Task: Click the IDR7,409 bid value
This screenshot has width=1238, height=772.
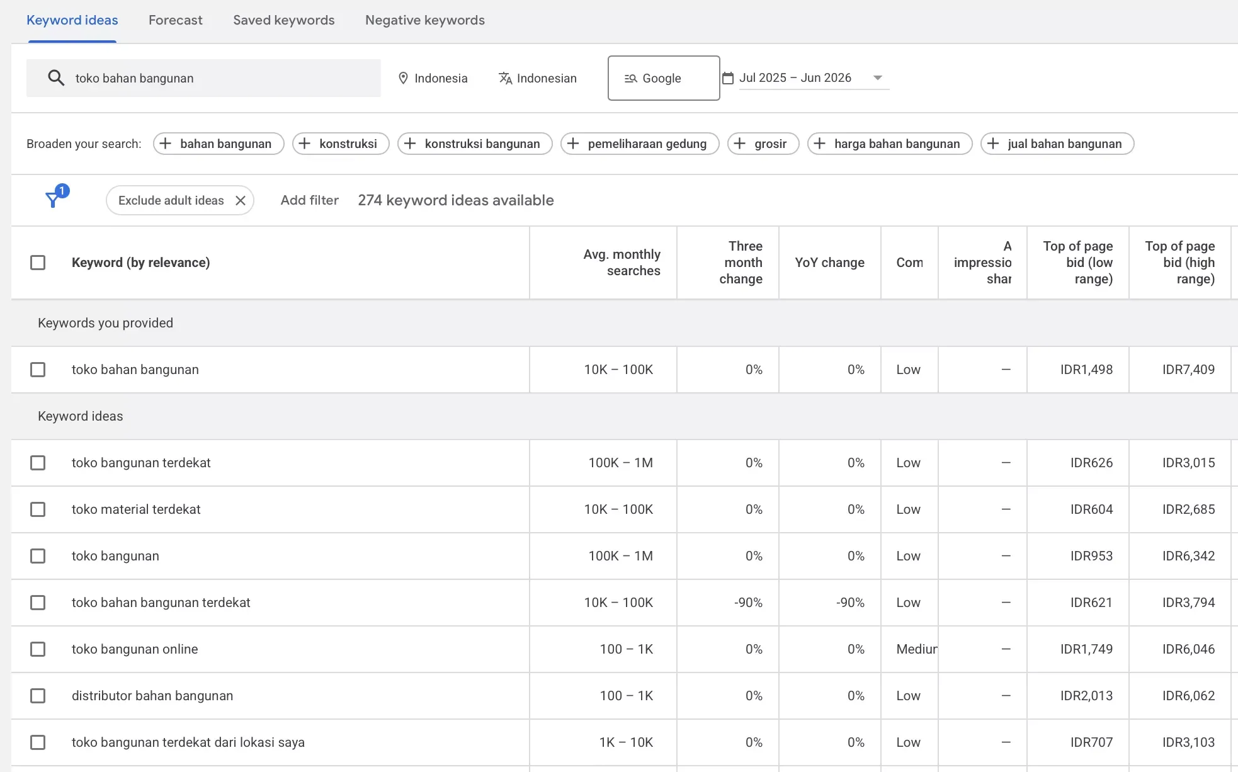Action: tap(1189, 370)
